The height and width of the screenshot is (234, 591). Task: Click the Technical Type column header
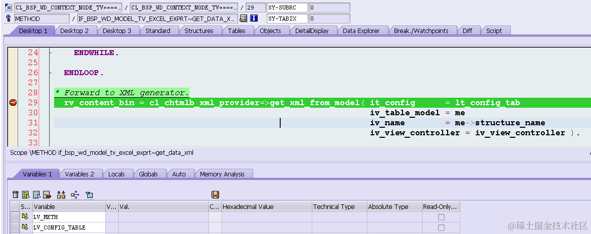[x=339, y=206]
